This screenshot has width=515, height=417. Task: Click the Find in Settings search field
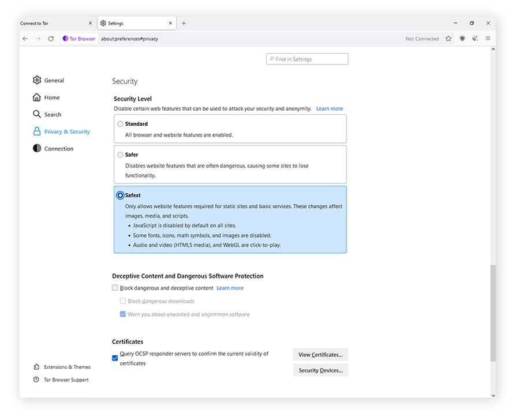(x=307, y=58)
